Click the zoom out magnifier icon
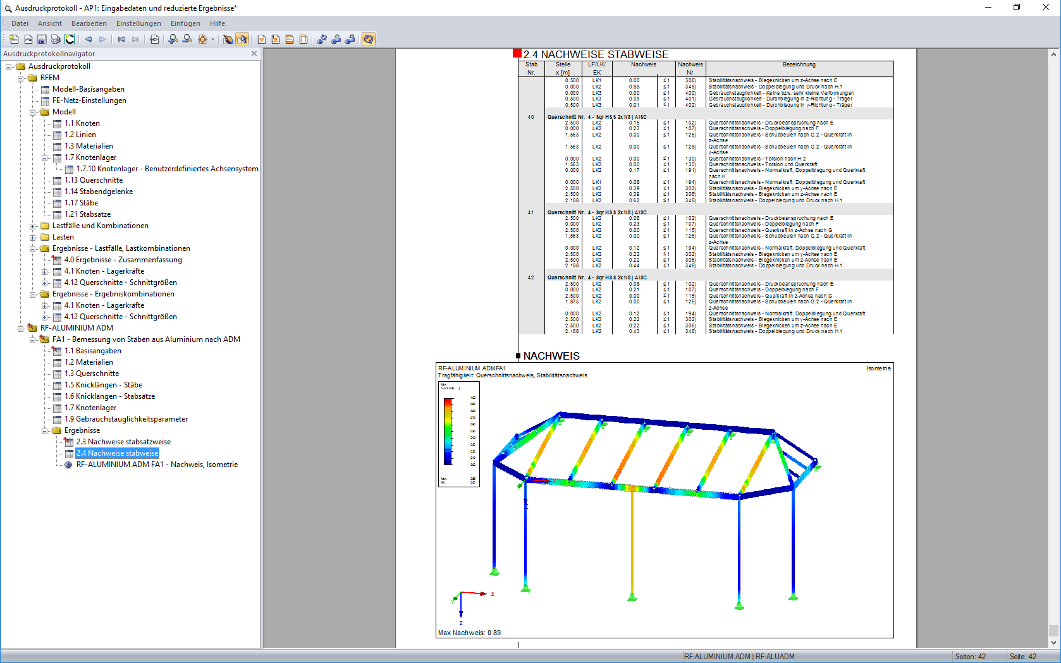Screen dimensions: 1061x663 pos(187,39)
